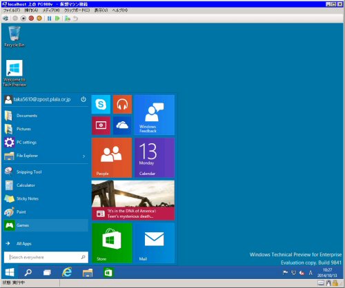
Task: Launch Sticky Notes from the Start menu
Action: pos(46,198)
